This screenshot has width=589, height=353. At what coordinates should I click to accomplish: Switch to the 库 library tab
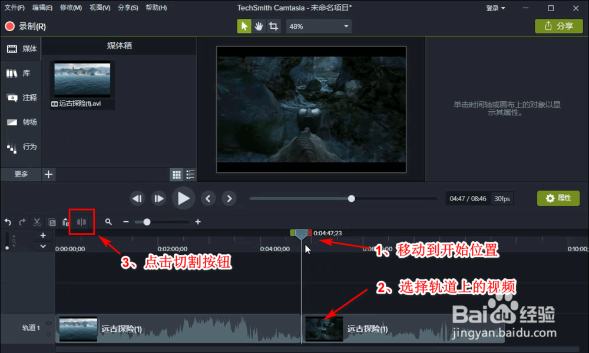coord(21,73)
